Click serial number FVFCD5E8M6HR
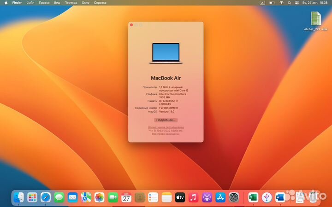 click(169, 108)
